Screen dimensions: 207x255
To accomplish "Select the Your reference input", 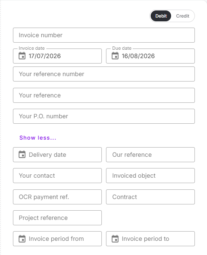I will (104, 95).
